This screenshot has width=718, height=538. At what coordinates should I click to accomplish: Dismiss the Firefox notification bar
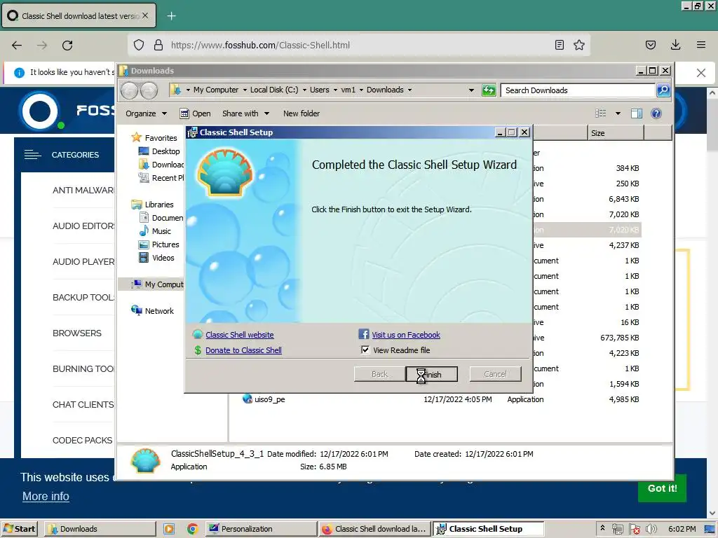point(700,73)
